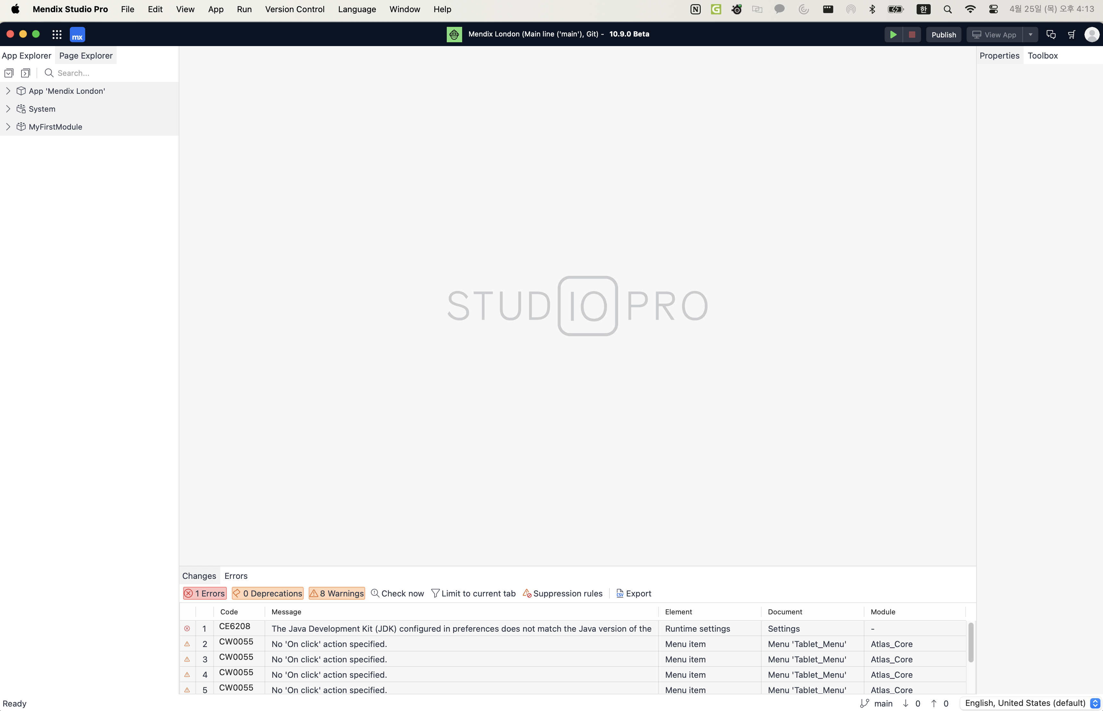
Task: Expand the MyFirstModule tree node
Action: (8, 126)
